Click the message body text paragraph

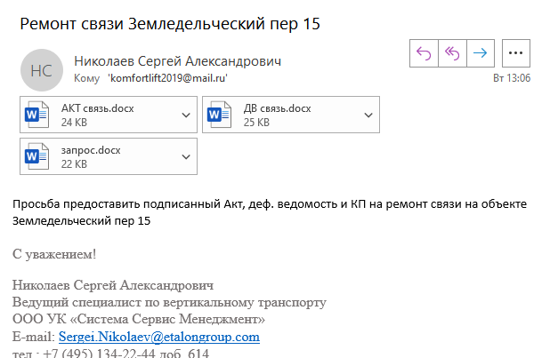coord(270,212)
